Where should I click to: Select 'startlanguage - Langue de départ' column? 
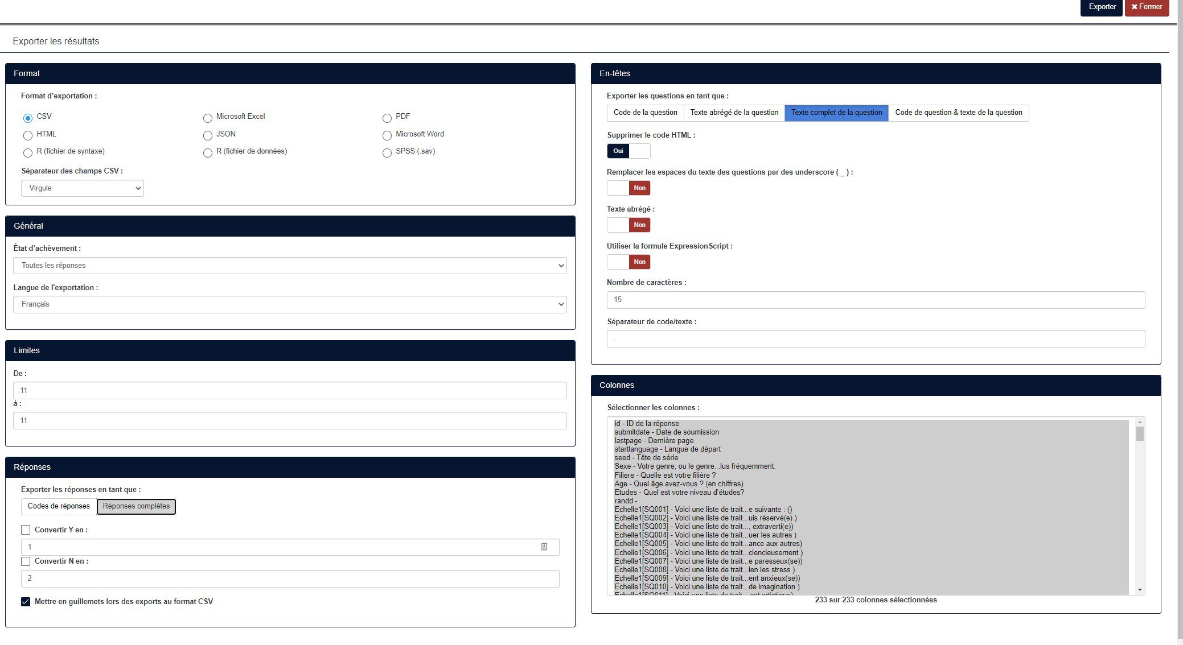click(871, 449)
